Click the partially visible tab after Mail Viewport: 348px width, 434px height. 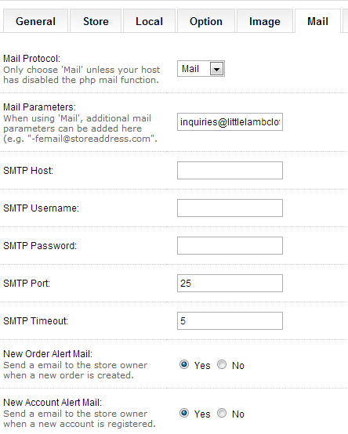tap(346, 21)
